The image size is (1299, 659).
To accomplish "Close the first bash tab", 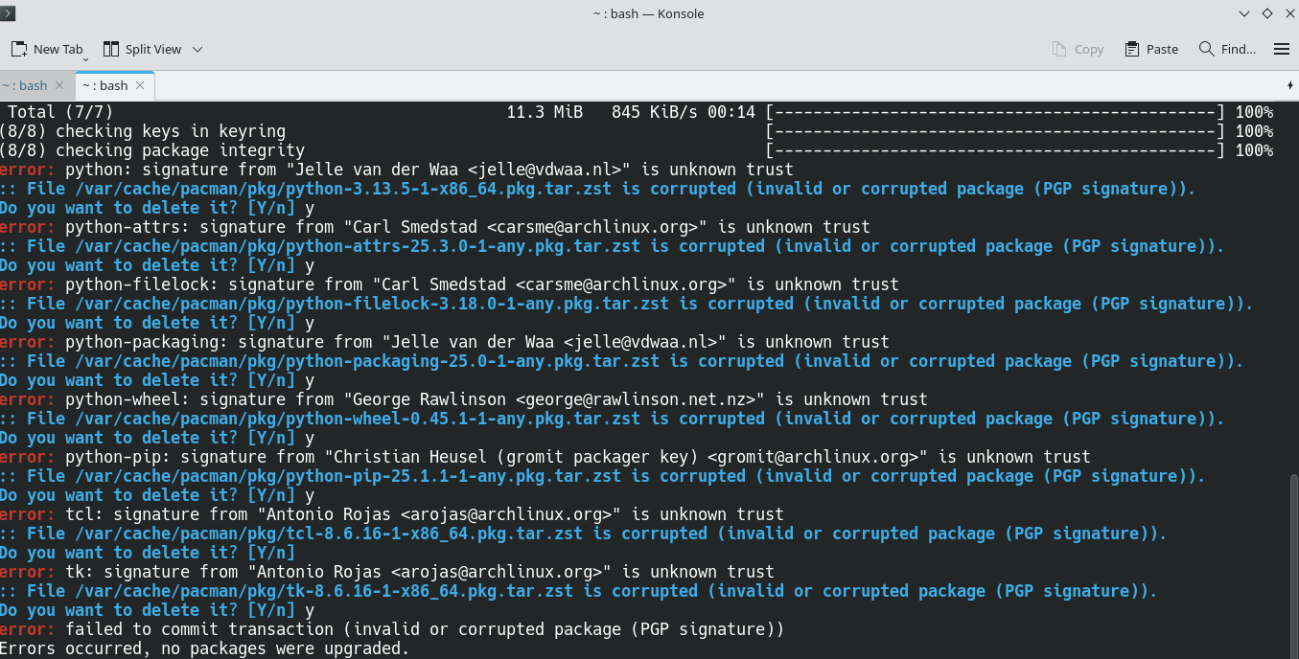I will (60, 85).
